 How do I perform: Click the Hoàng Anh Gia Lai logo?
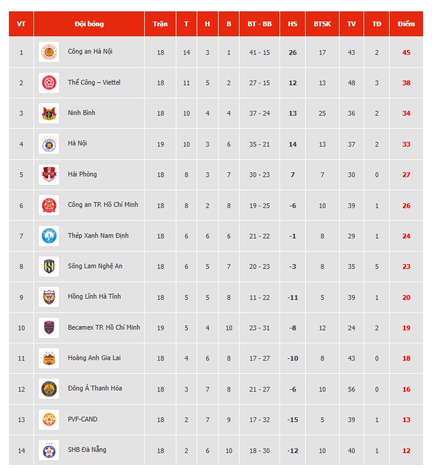tap(49, 358)
